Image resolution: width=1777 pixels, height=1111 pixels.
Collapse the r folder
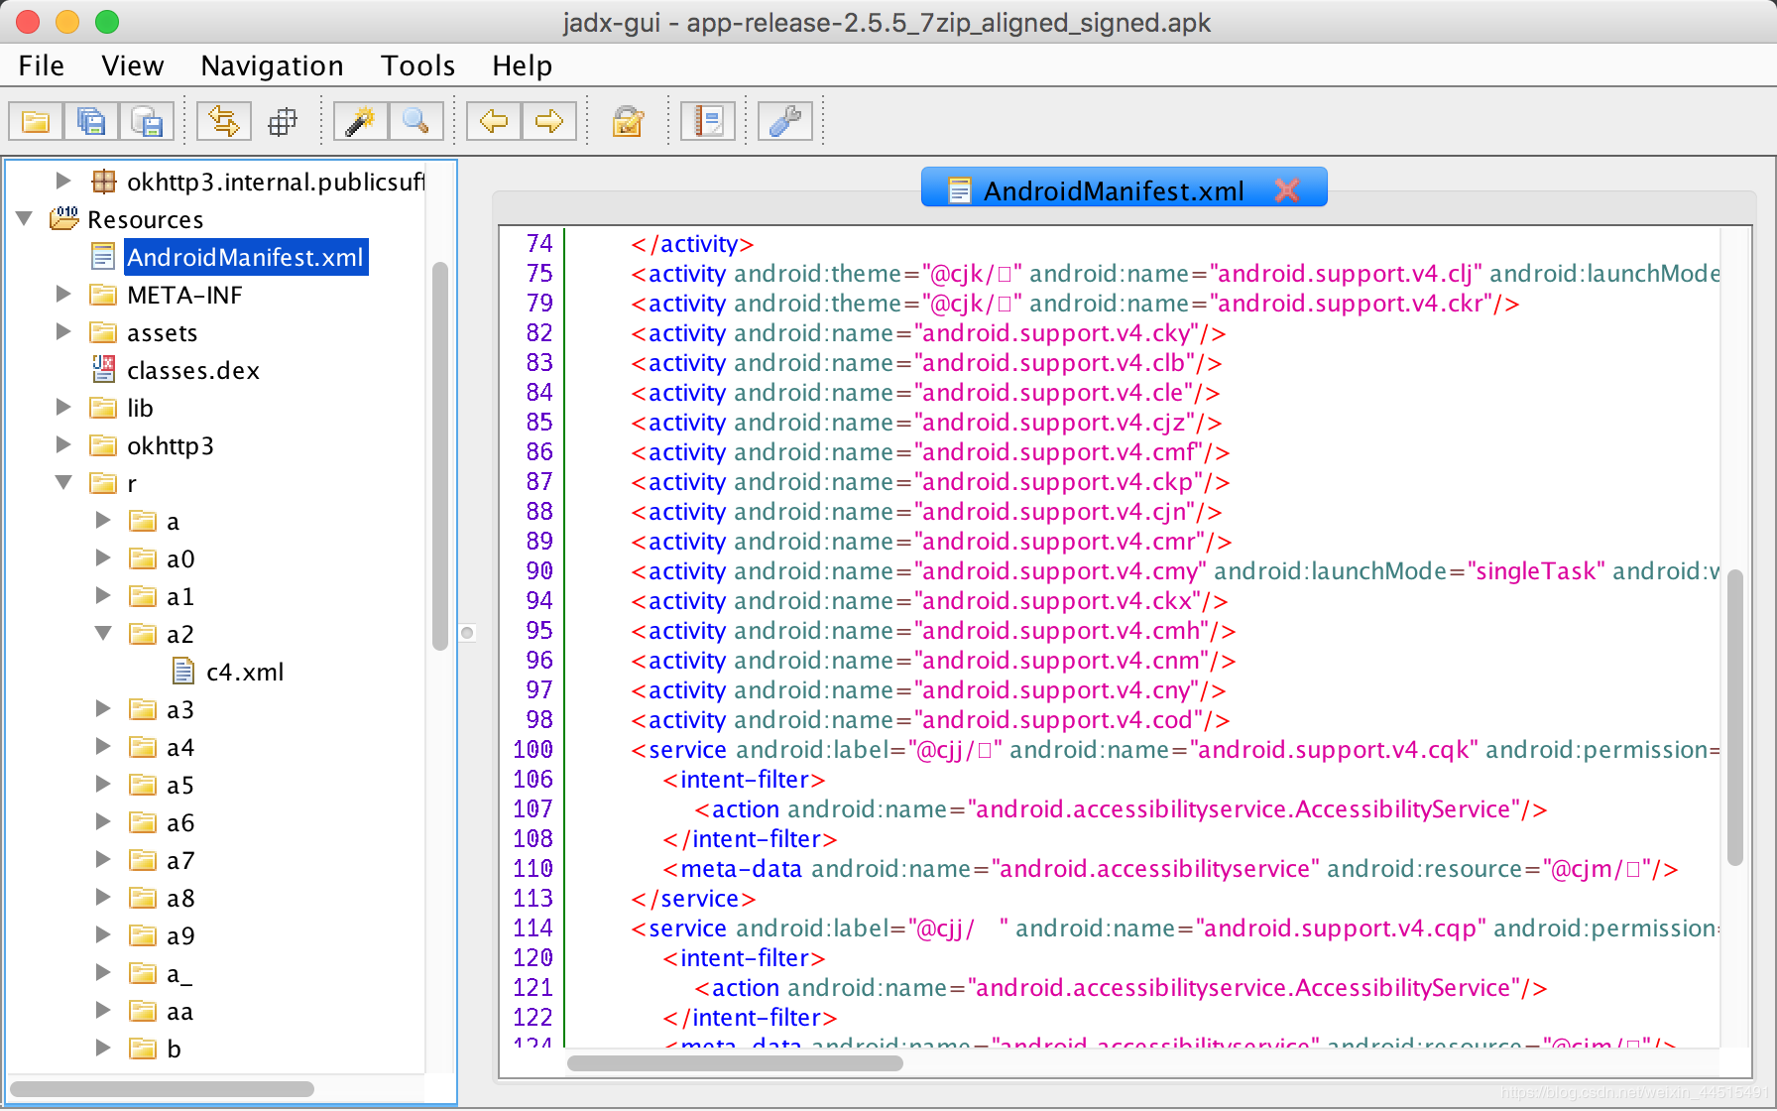[x=63, y=482]
